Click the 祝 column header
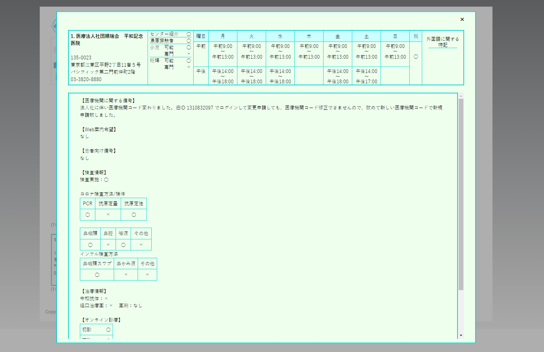The image size is (544, 352). [416, 36]
